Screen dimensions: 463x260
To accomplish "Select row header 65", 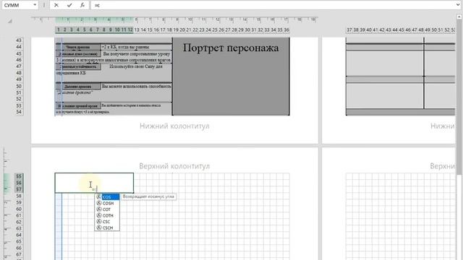I will pyautogui.click(x=19, y=241).
